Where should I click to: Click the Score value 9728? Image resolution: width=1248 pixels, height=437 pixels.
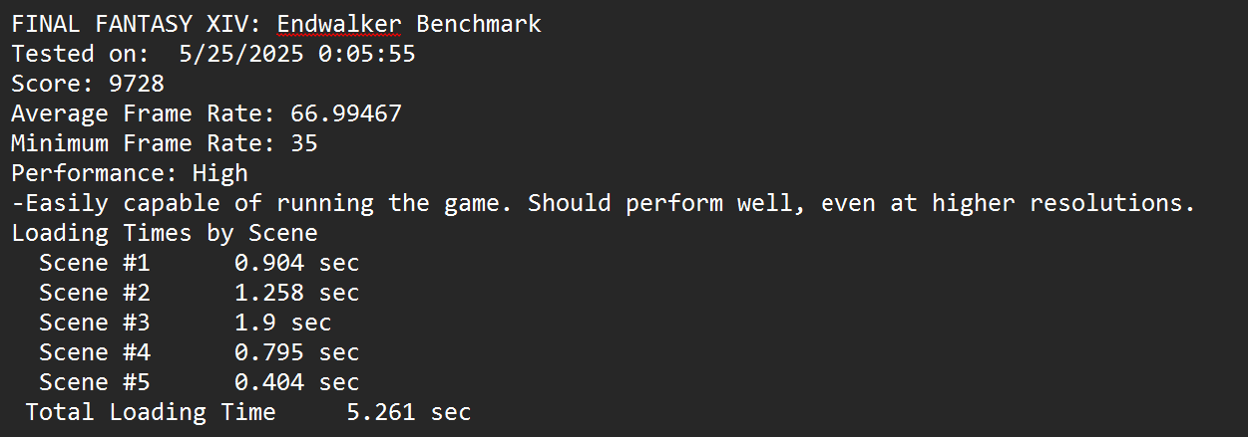point(137,84)
